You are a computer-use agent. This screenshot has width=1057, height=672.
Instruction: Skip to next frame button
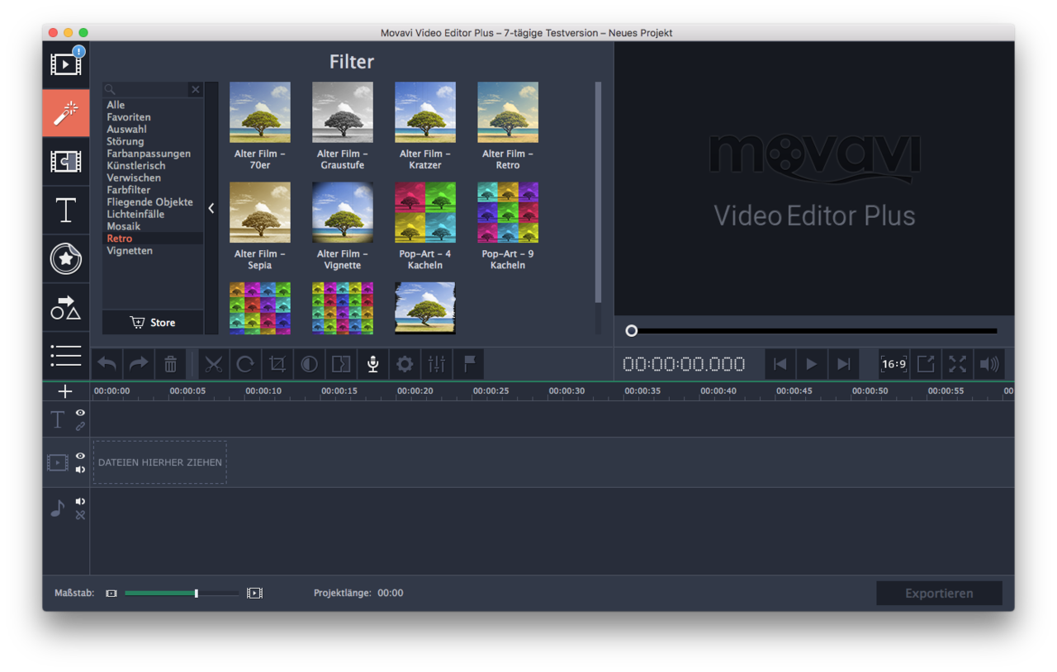tap(843, 364)
